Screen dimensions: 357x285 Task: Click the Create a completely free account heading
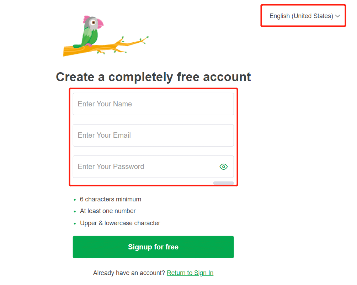[x=153, y=77]
